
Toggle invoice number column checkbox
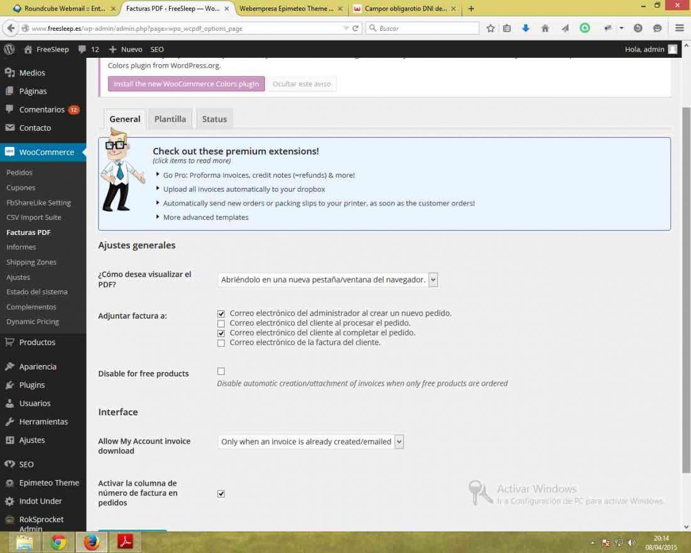pyautogui.click(x=221, y=494)
